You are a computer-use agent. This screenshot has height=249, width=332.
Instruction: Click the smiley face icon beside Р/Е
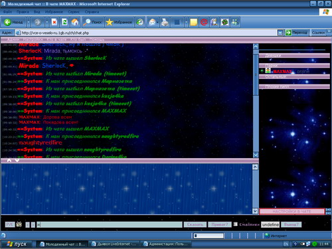pyautogui.click(x=19, y=224)
